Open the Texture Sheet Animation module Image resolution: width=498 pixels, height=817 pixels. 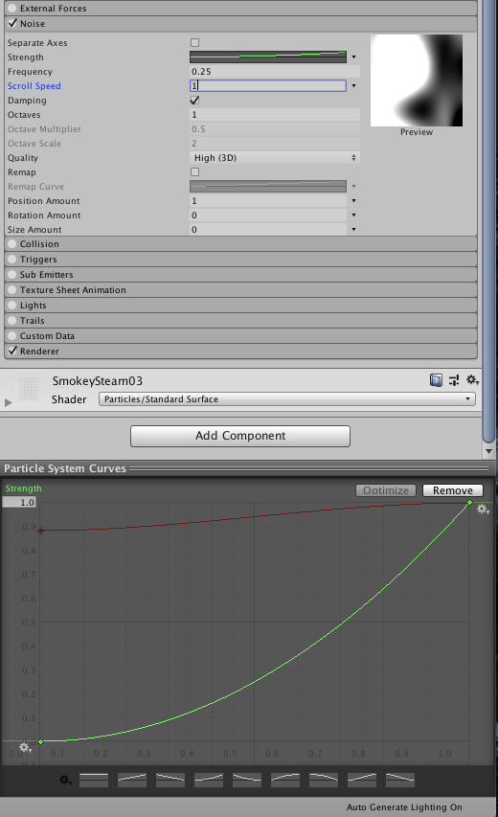pyautogui.click(x=240, y=289)
